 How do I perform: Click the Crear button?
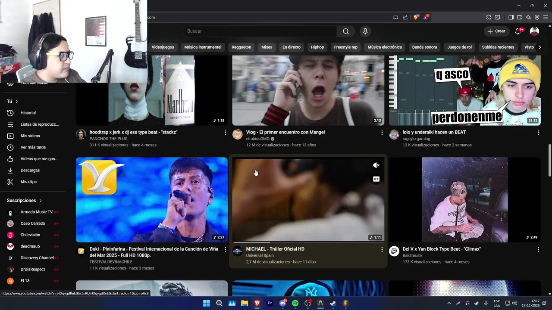tap(496, 31)
